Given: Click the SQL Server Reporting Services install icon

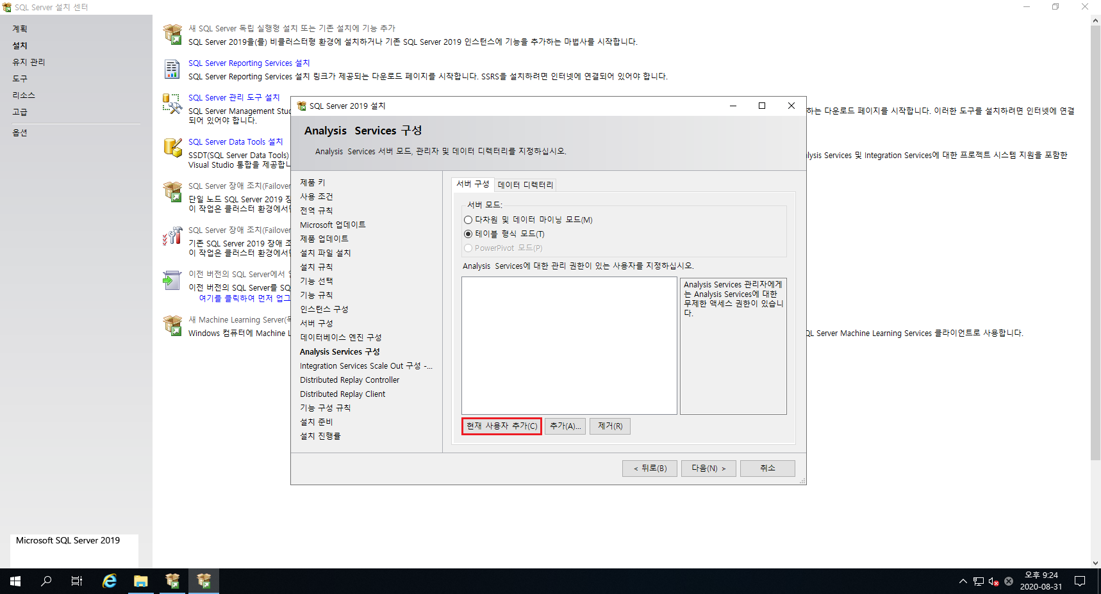Looking at the screenshot, I should click(172, 69).
